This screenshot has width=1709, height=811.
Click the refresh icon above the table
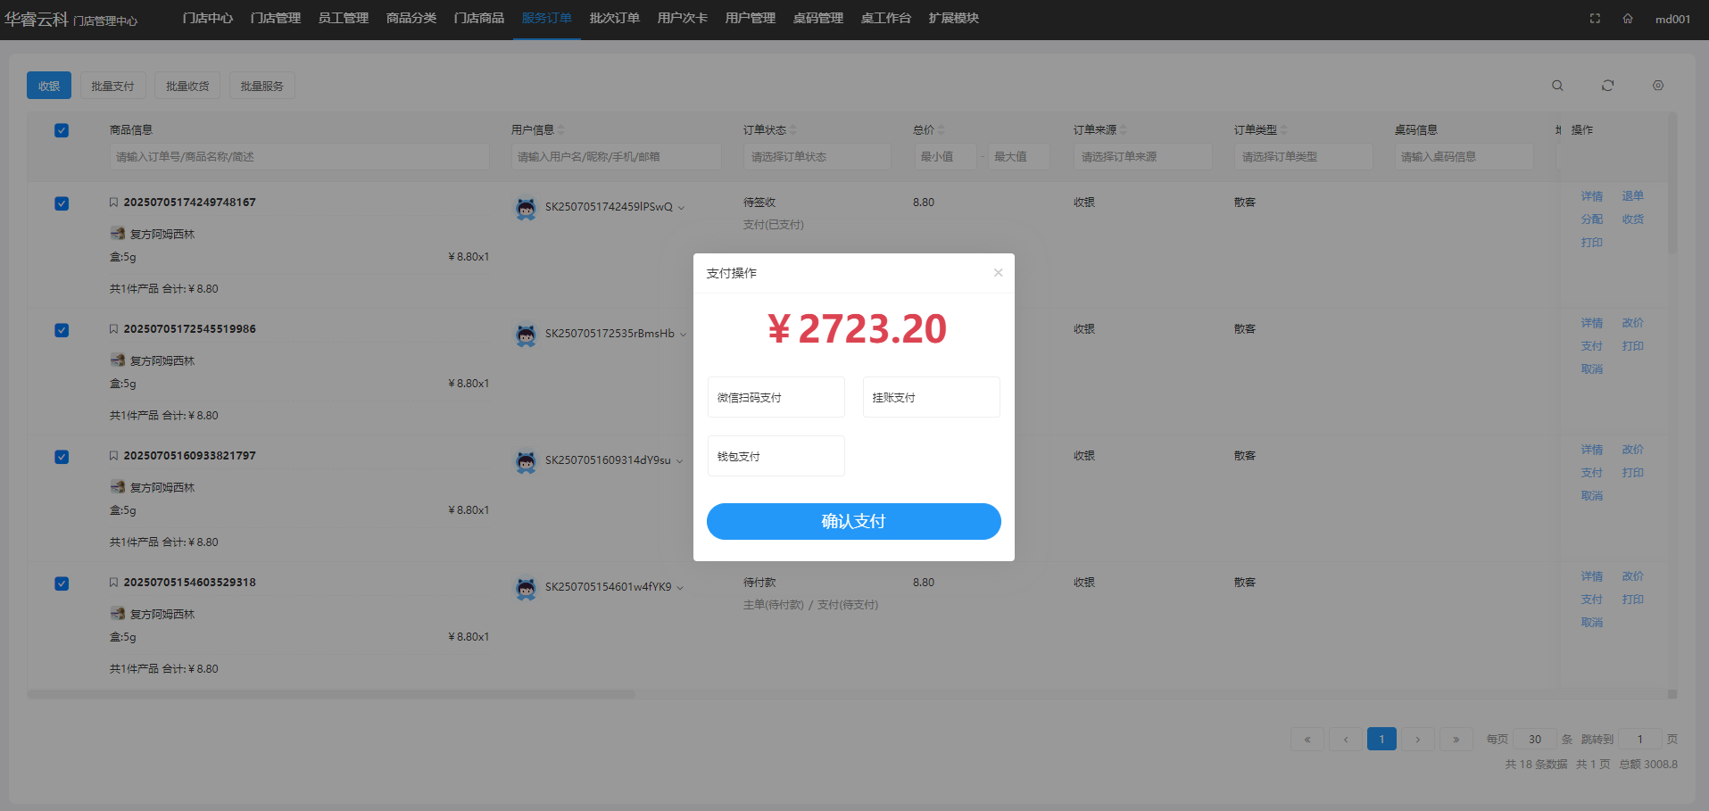click(1607, 86)
